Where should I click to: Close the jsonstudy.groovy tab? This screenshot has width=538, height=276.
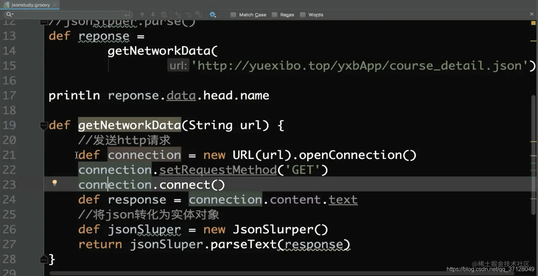tap(55, 5)
